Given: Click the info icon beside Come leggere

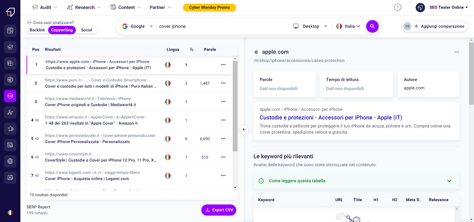Looking at the screenshot, I should (x=261, y=181).
